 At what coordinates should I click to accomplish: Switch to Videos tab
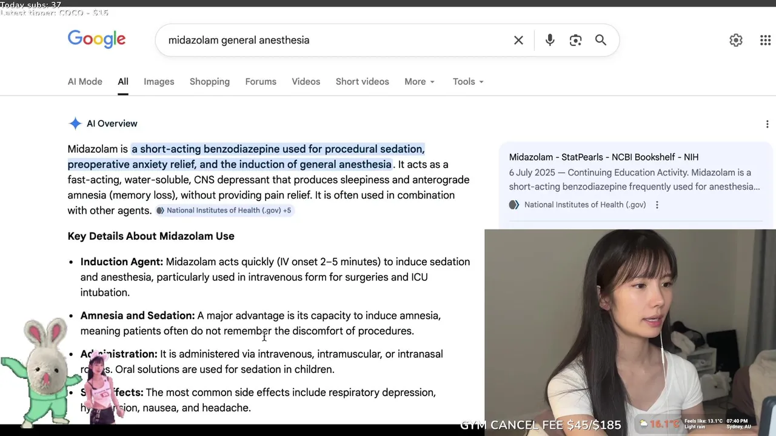coord(306,82)
